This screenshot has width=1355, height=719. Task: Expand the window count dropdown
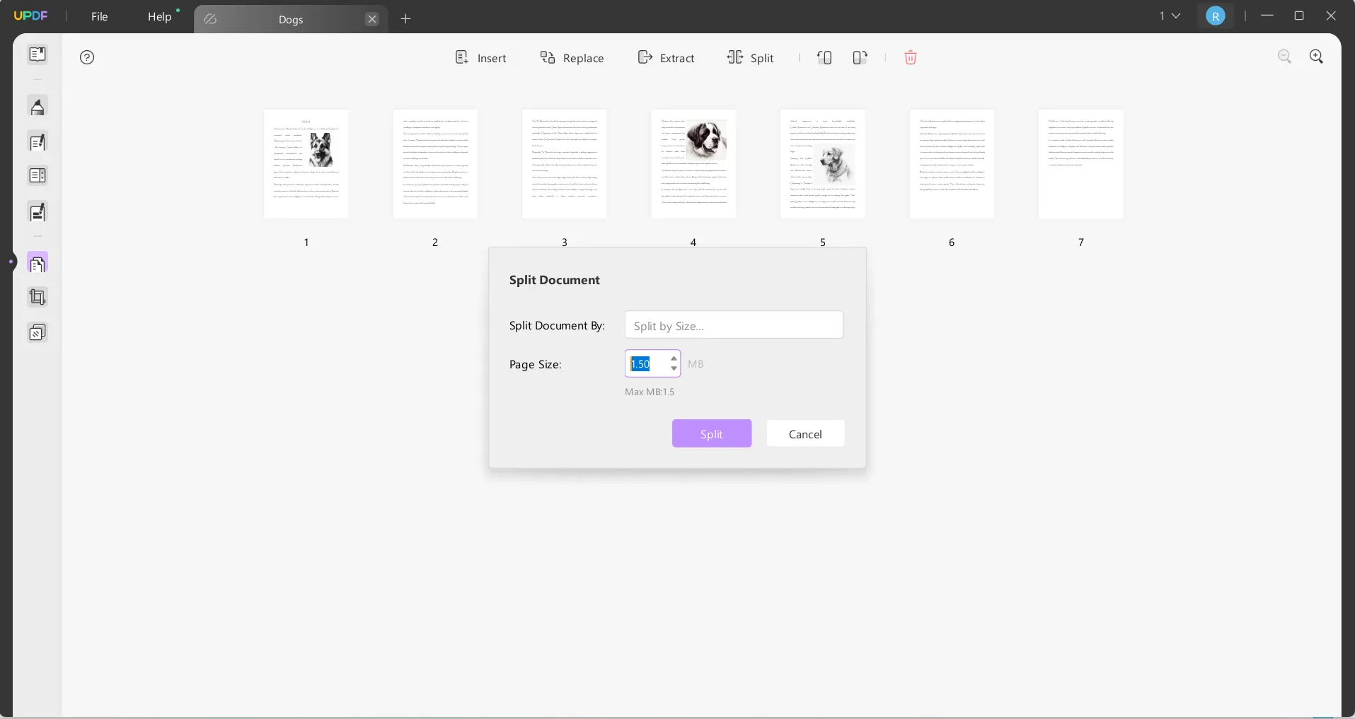[1170, 16]
